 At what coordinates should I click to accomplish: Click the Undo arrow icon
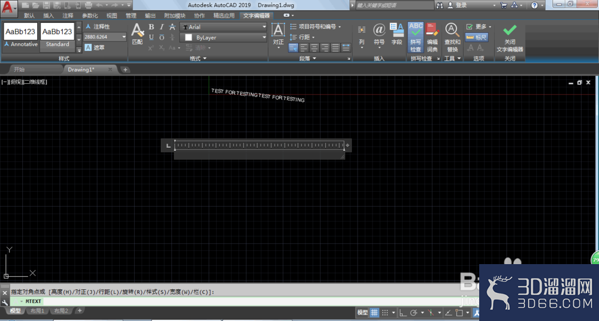click(99, 5)
